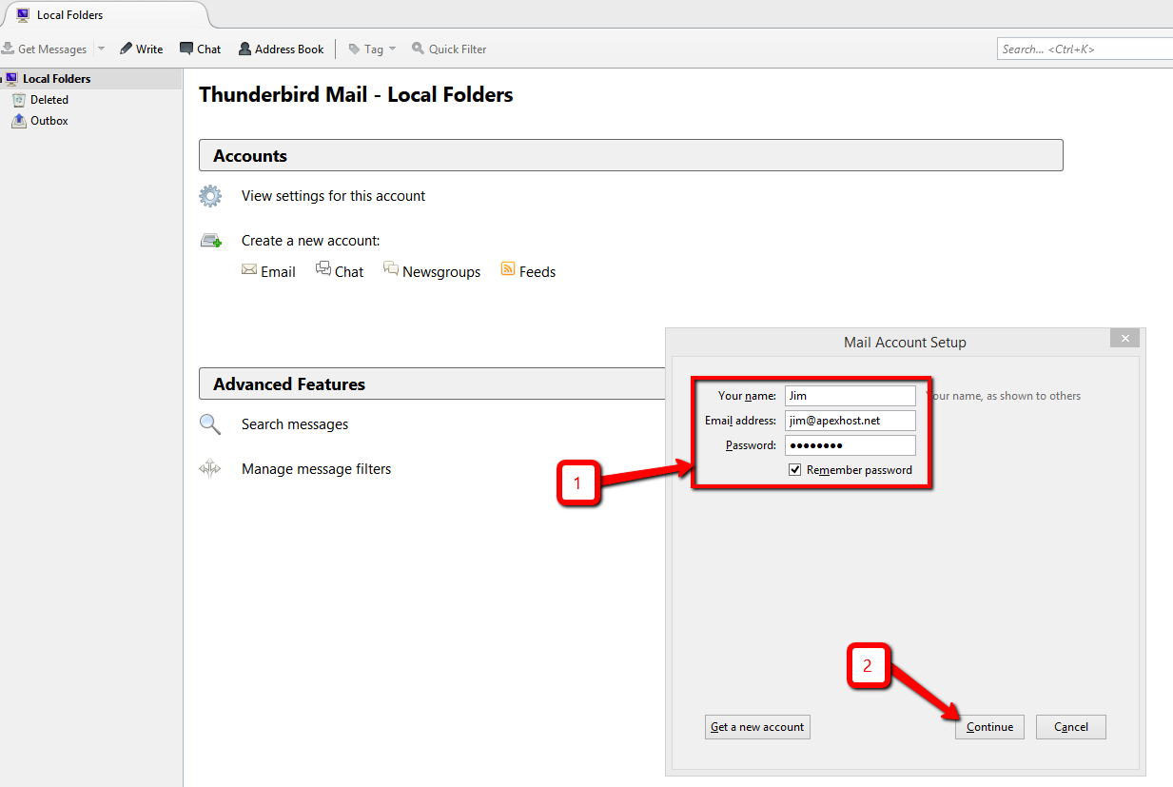This screenshot has width=1173, height=787.
Task: Open the Deleted folder
Action: coord(49,100)
